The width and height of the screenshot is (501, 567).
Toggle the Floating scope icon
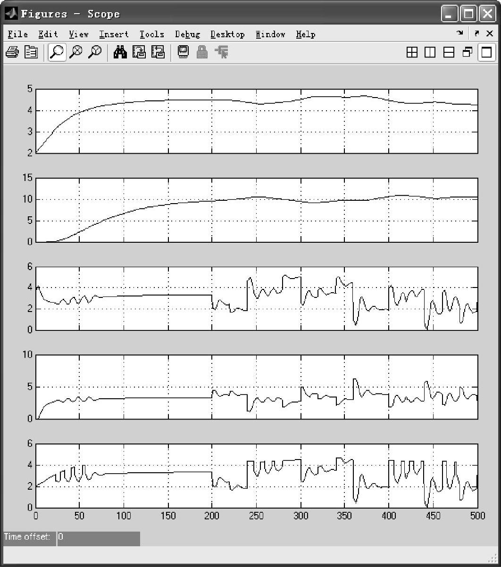(x=183, y=52)
